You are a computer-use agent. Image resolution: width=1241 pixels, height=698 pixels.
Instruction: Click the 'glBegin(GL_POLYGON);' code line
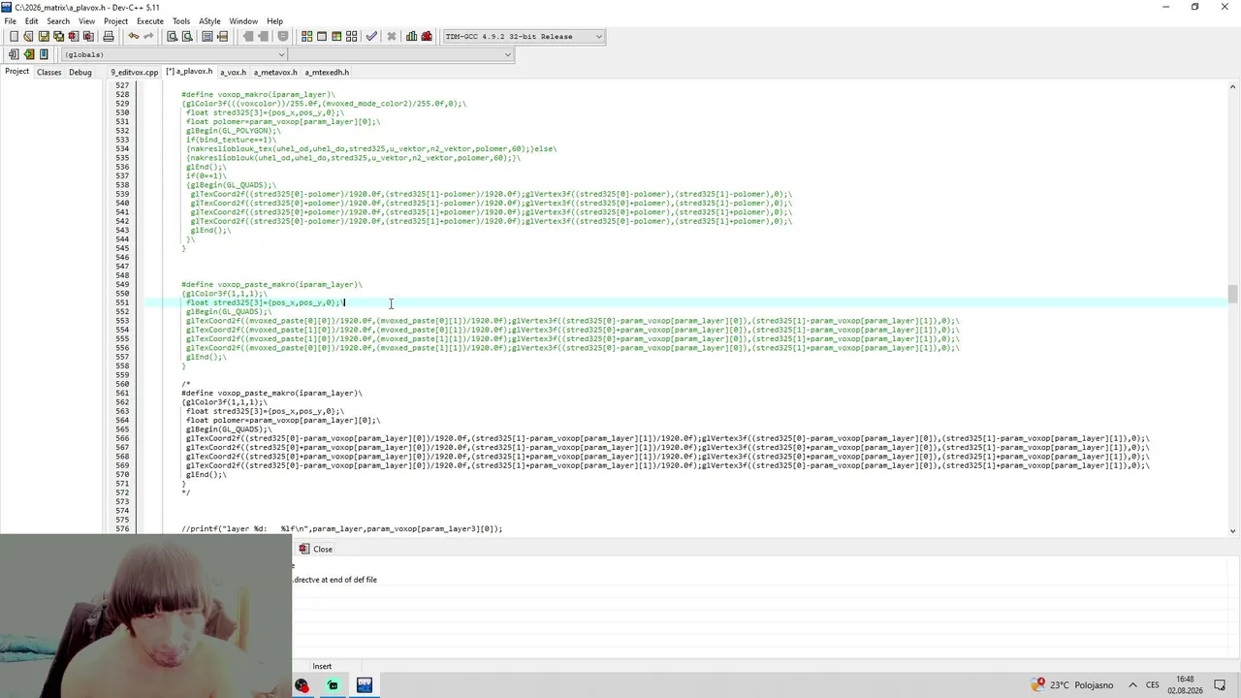233,131
